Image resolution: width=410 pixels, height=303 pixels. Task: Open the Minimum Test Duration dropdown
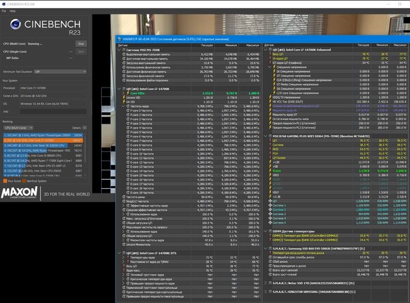coord(60,71)
